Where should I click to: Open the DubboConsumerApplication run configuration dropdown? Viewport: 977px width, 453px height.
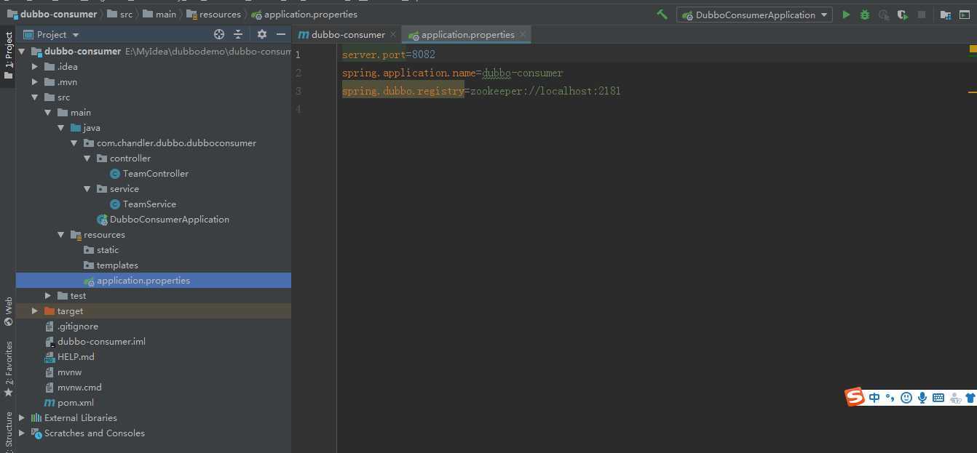[754, 15]
